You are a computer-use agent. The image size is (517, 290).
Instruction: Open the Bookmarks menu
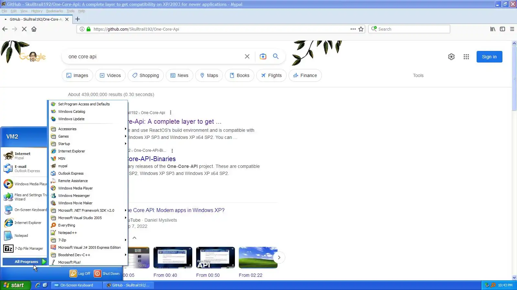coord(54,11)
